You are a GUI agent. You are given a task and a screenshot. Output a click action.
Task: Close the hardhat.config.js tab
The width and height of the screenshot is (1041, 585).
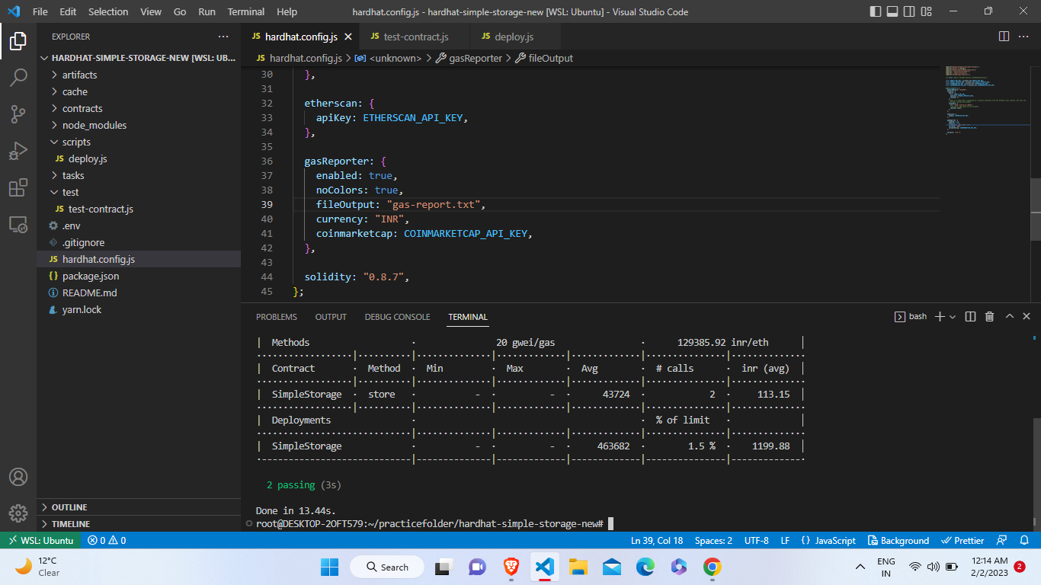[348, 37]
